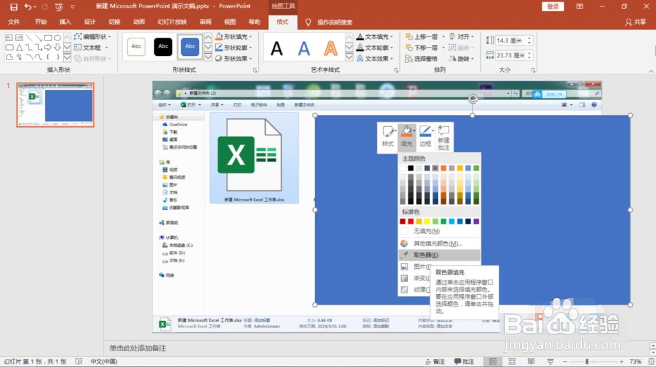
Task: Open Text Fill (文本填充) dropdown
Action: 375,37
